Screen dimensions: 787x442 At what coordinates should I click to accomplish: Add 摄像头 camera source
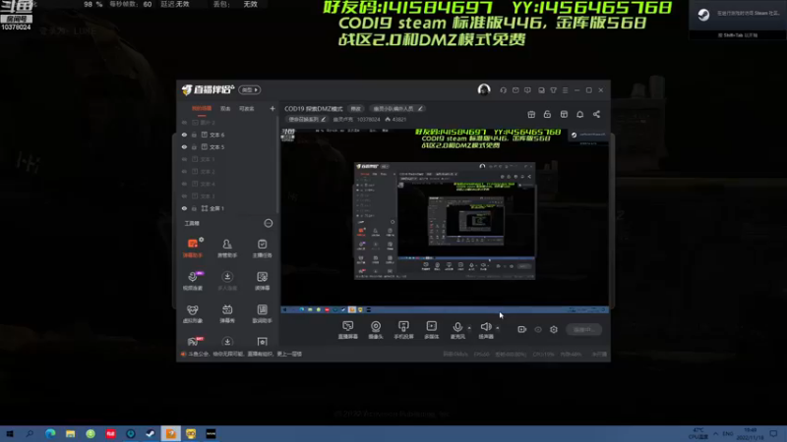(376, 330)
